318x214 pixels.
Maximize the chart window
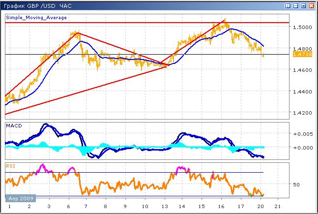[304, 5]
